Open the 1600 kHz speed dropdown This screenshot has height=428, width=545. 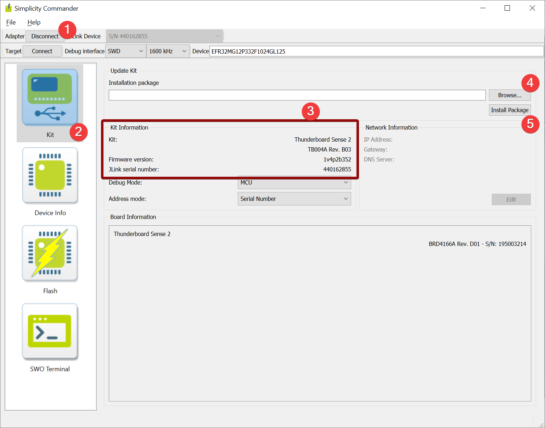(x=168, y=51)
